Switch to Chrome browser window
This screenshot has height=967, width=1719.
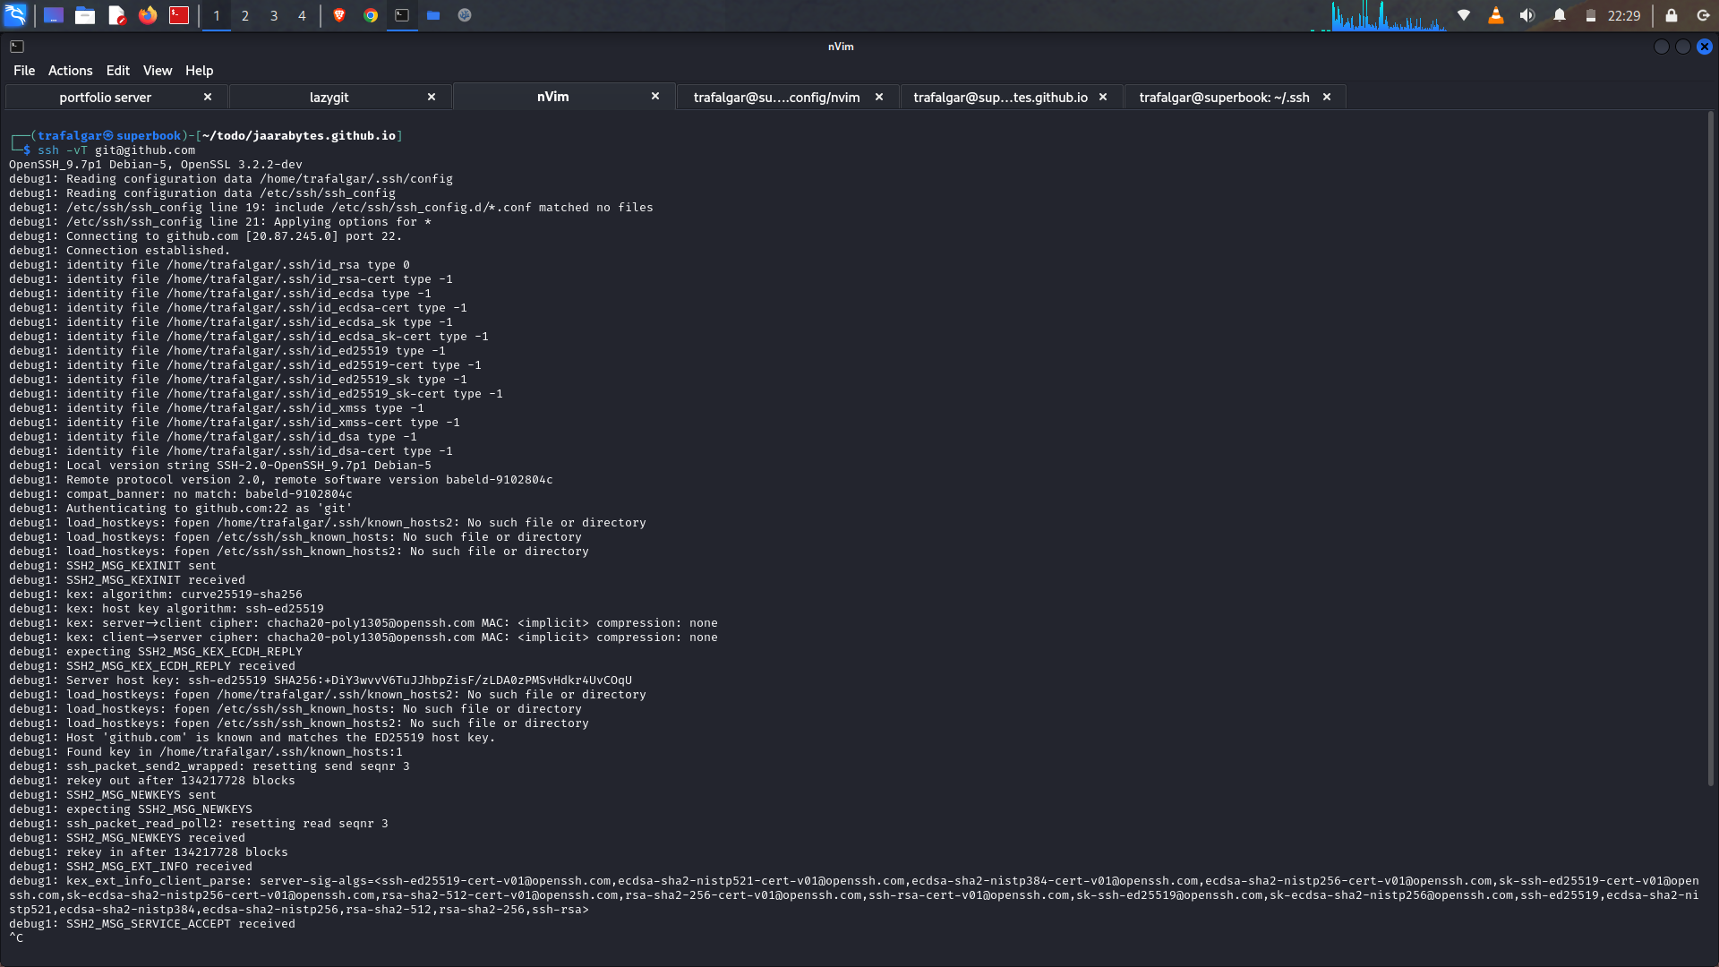tap(371, 15)
